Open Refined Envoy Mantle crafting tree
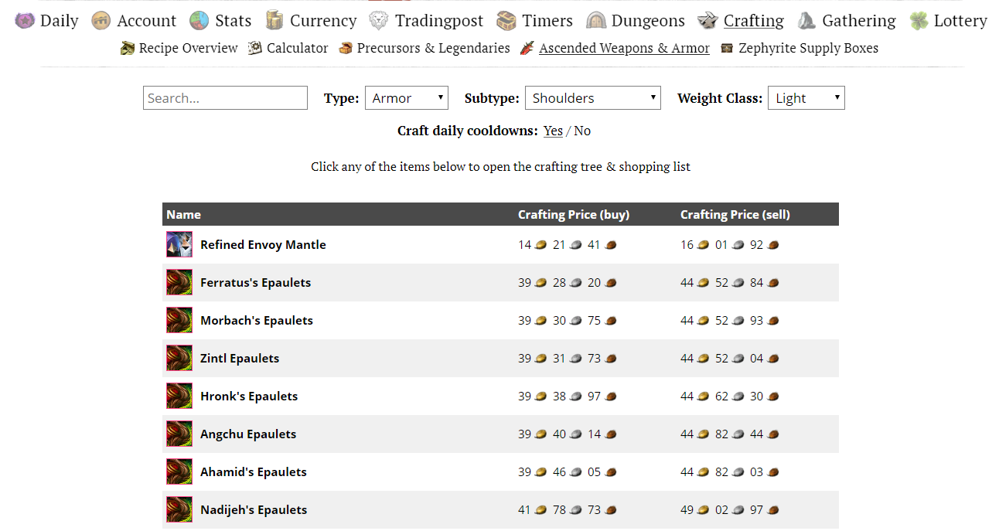This screenshot has height=531, width=999. point(263,245)
